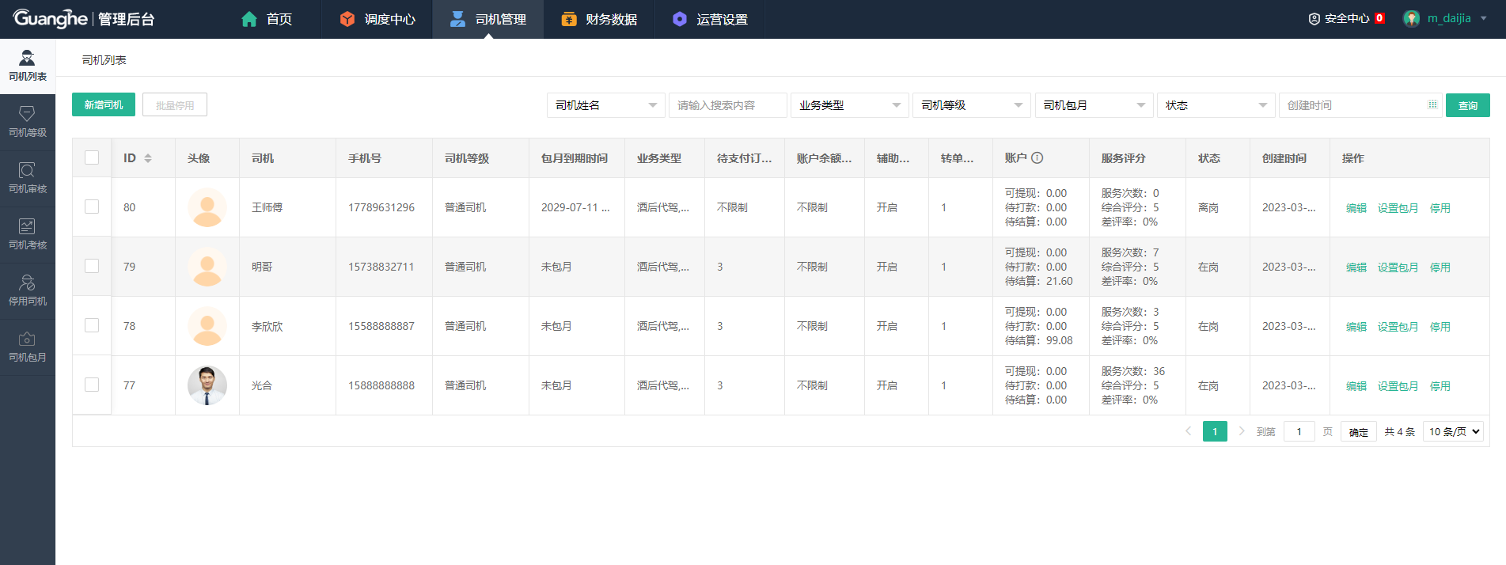Open the 司机等级 filter dropdown
The image size is (1506, 565).
coord(972,105)
